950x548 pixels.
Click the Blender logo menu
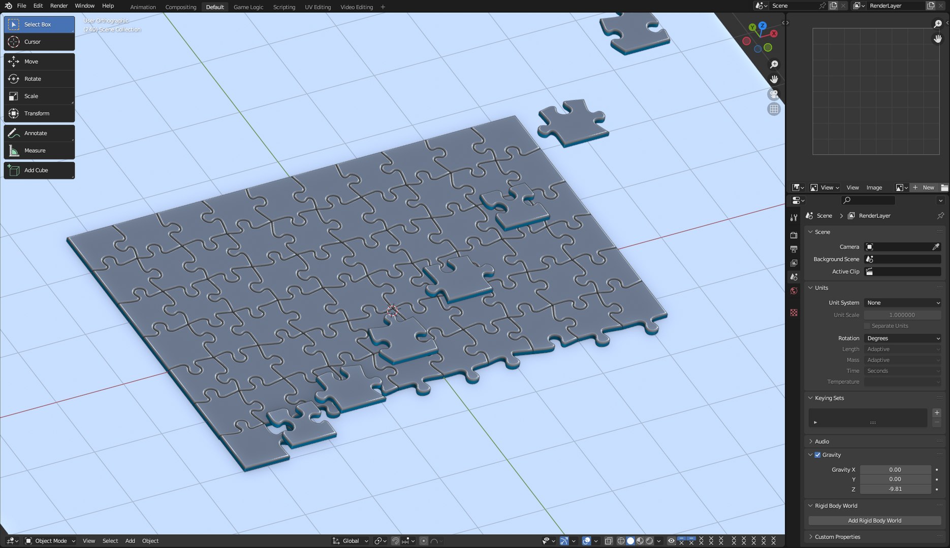(8, 6)
